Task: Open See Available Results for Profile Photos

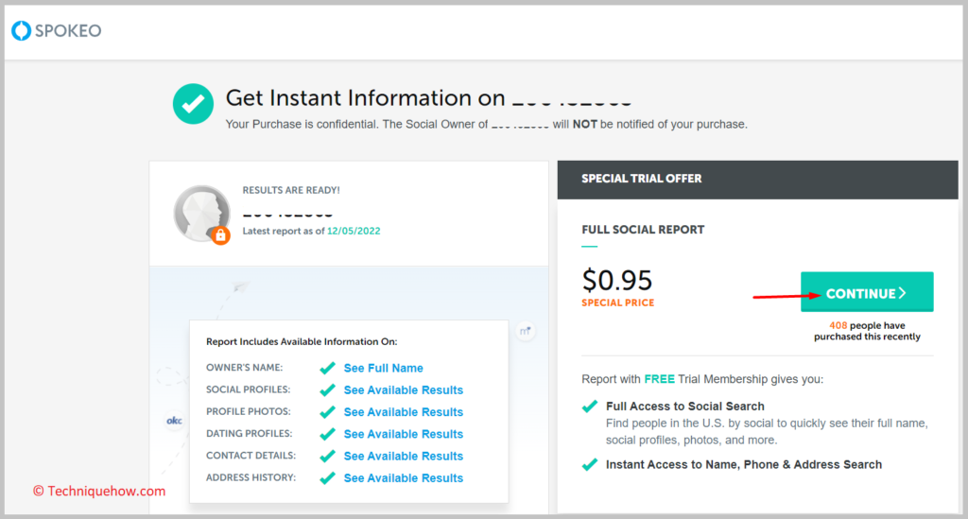Action: coord(403,412)
